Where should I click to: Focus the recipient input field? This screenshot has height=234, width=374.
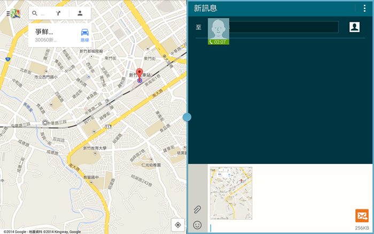pyautogui.click(x=283, y=27)
